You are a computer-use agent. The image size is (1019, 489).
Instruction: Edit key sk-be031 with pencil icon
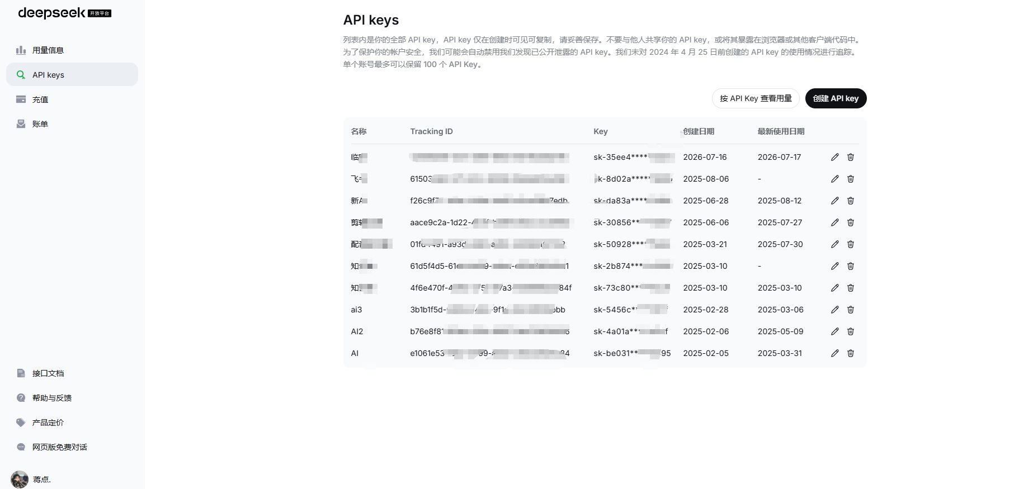coord(835,353)
